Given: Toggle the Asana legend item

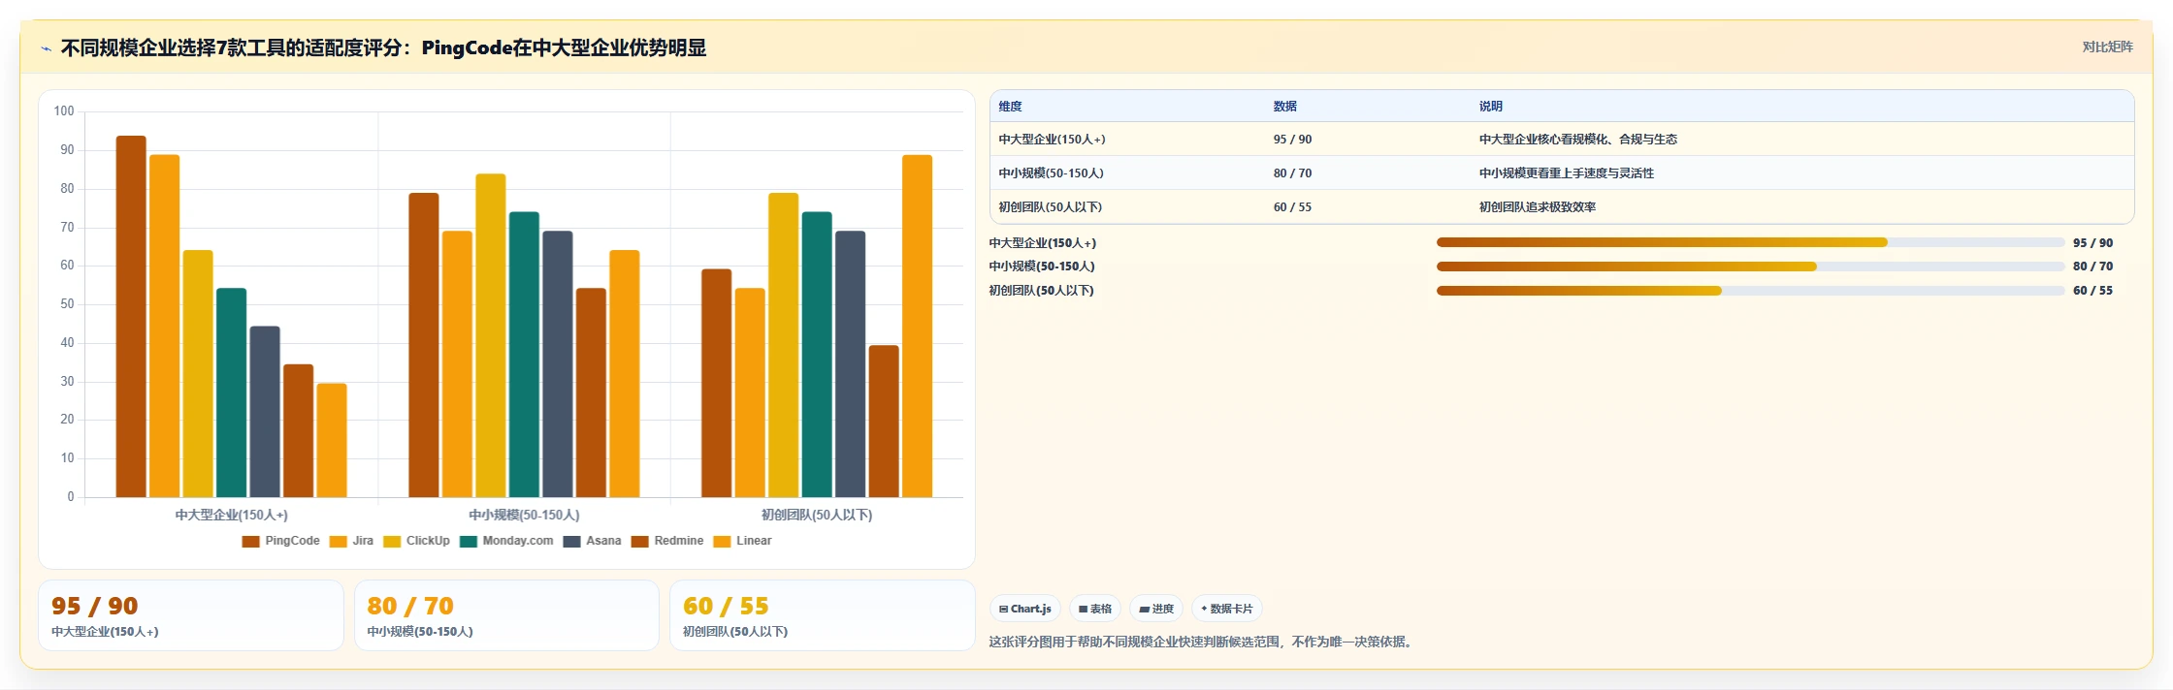Looking at the screenshot, I should pyautogui.click(x=592, y=541).
